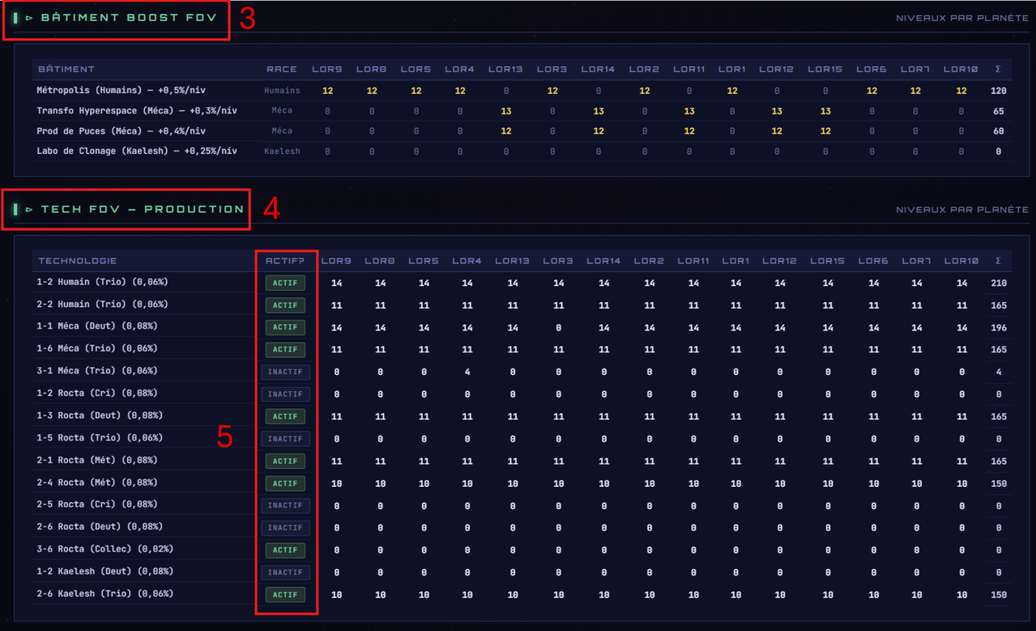1036x631 pixels.
Task: Click 1-1 Méca (Deut) value 0 under LOR3
Action: [x=558, y=327]
